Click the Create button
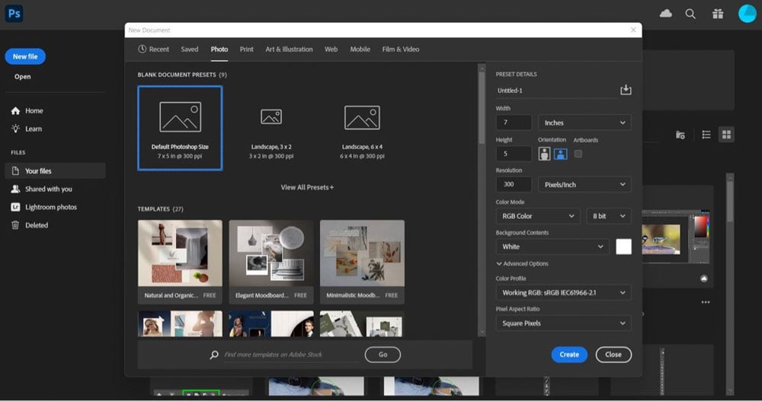Viewport: 762px width, 401px height. point(569,355)
